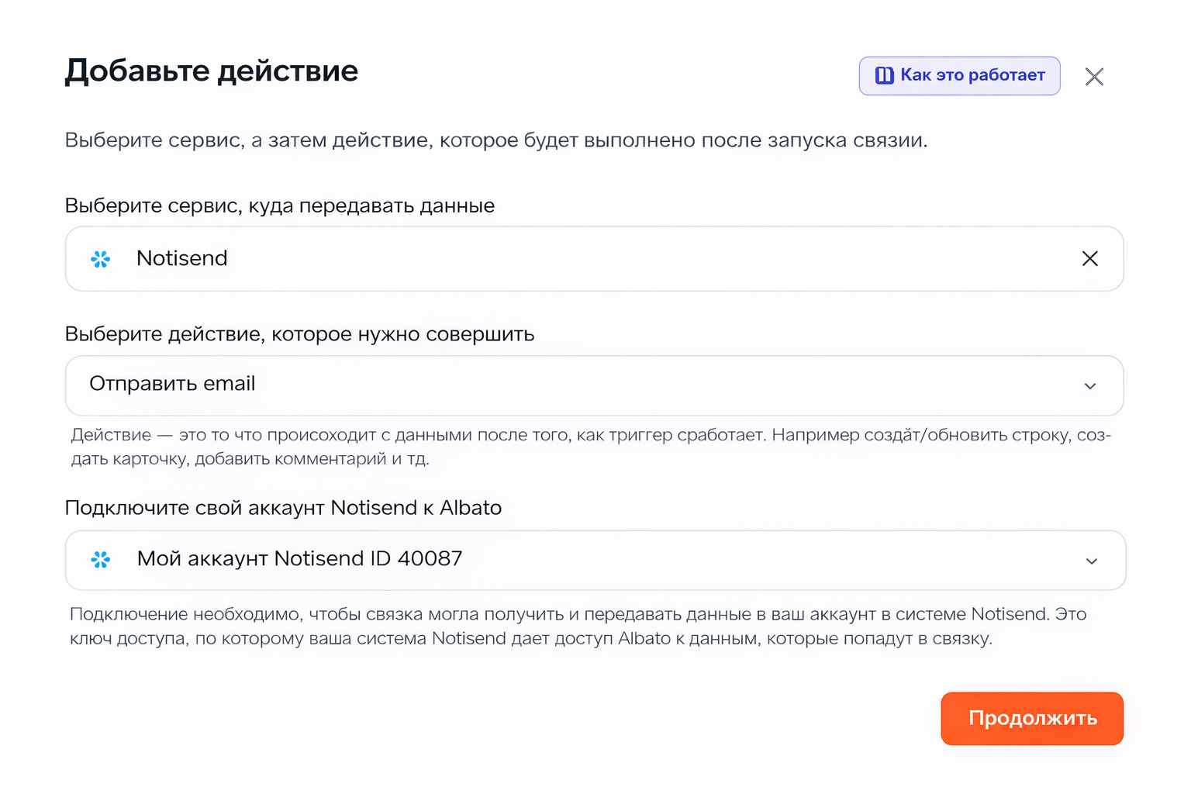Click the helper text about the Notisend connection
The height and width of the screenshot is (794, 1191).
(x=578, y=627)
